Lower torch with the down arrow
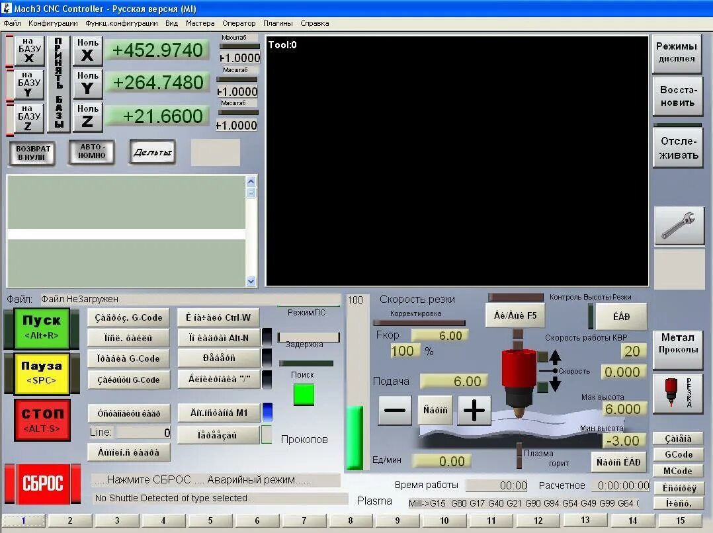713x533 pixels. (x=555, y=385)
